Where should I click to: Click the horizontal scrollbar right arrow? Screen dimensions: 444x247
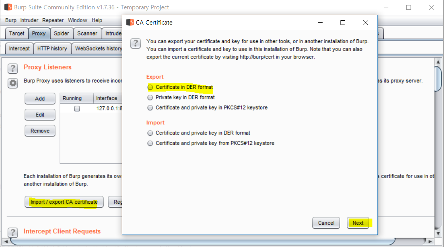[x=430, y=242]
